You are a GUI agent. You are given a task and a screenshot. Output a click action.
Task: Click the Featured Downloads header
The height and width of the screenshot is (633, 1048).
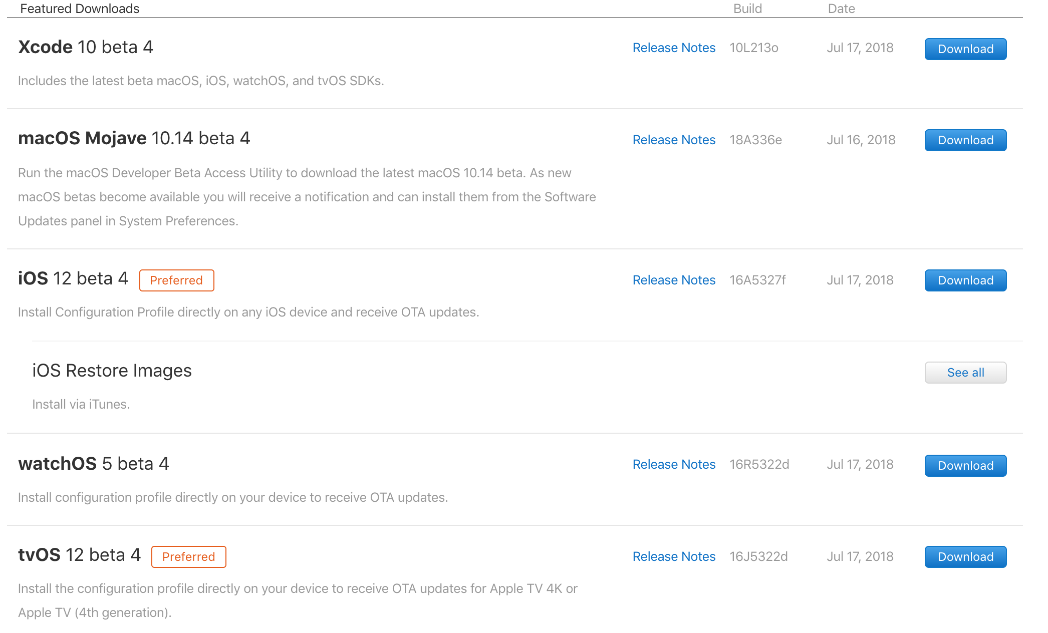(80, 9)
